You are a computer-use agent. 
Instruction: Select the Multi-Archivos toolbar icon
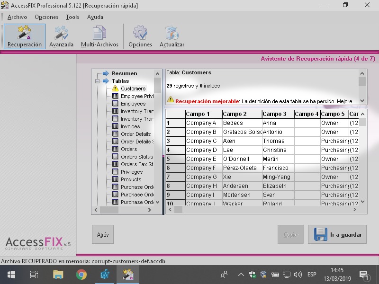(x=99, y=36)
